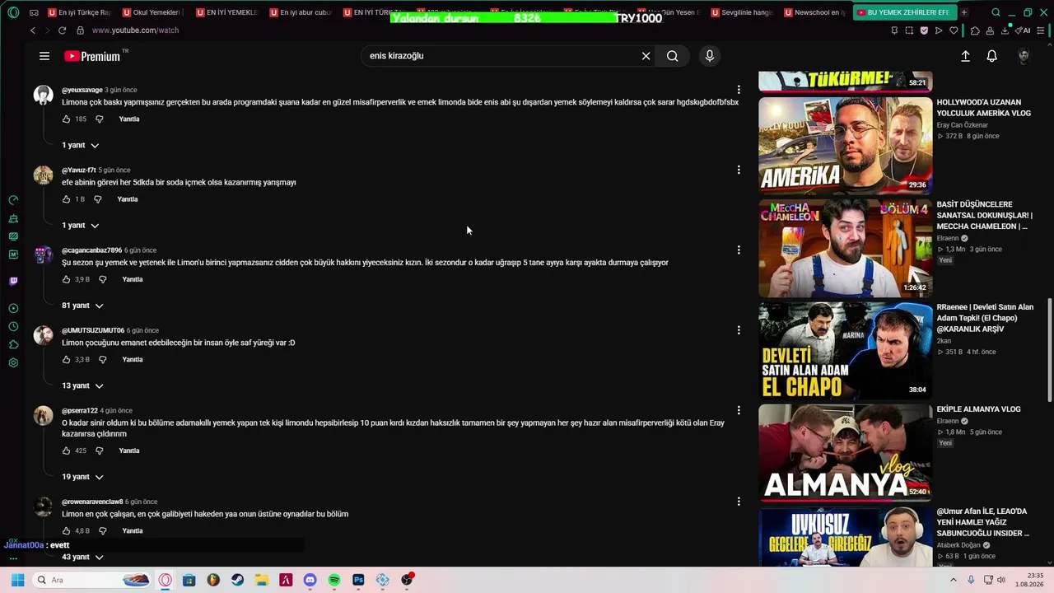Open the Amerika vlog video thumbnail
This screenshot has height=593, width=1054.
[x=845, y=146]
